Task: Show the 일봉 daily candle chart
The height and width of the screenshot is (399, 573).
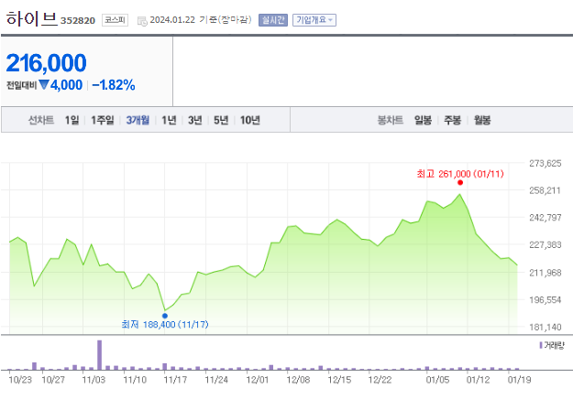Action: [423, 120]
